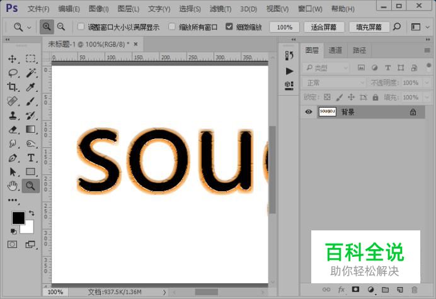The image size is (436, 299).
Task: Open workspace switcher dropdown arrow
Action: pos(427,27)
